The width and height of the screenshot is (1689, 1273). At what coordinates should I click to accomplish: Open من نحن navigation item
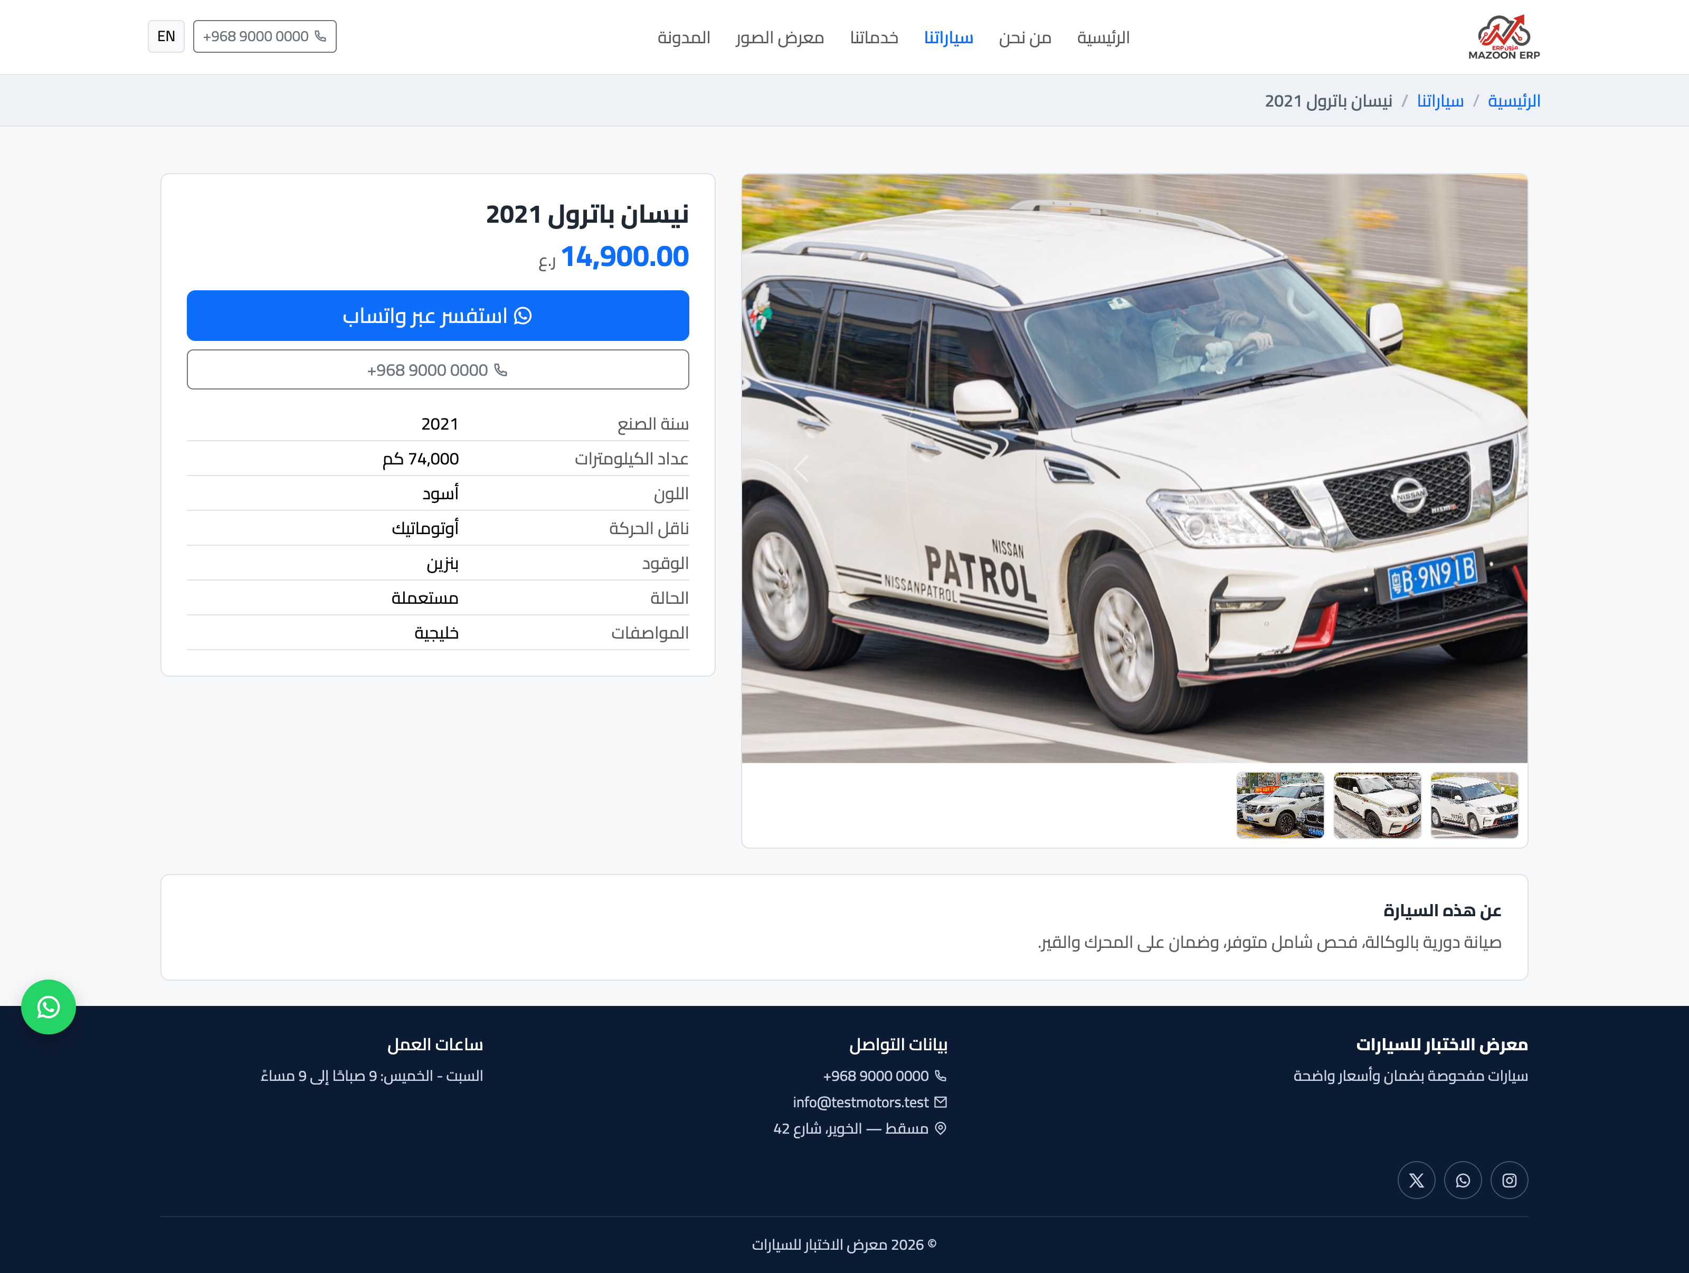1024,37
